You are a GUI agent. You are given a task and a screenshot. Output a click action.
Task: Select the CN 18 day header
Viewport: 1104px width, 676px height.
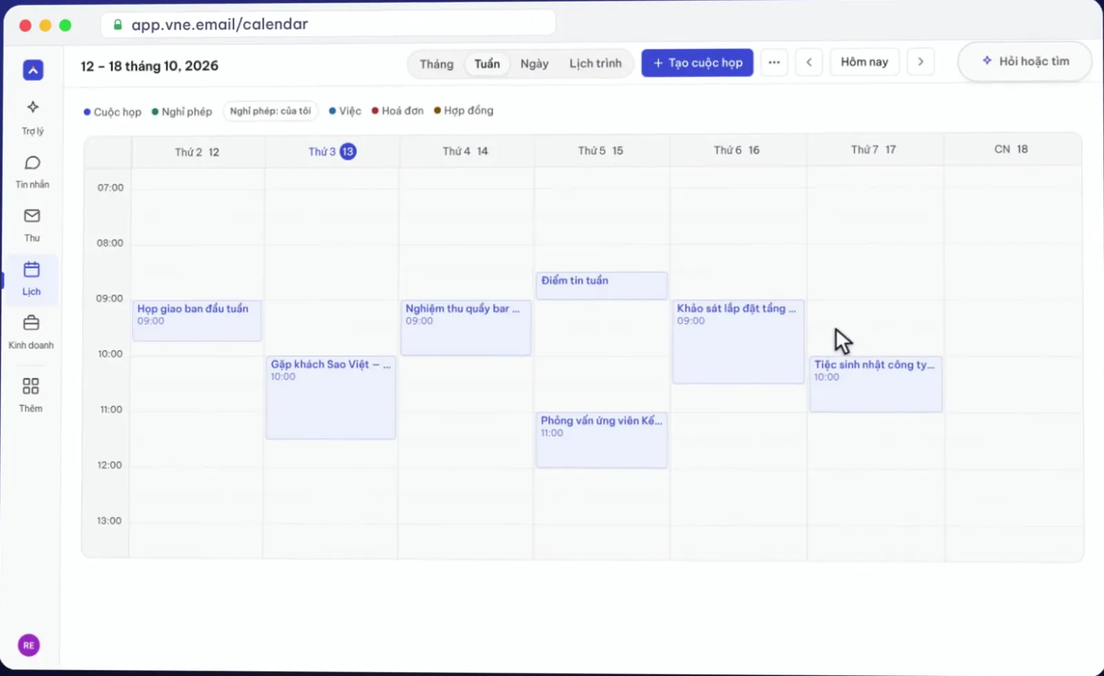(x=1011, y=149)
